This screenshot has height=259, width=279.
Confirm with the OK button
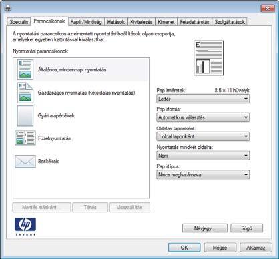[184, 248]
